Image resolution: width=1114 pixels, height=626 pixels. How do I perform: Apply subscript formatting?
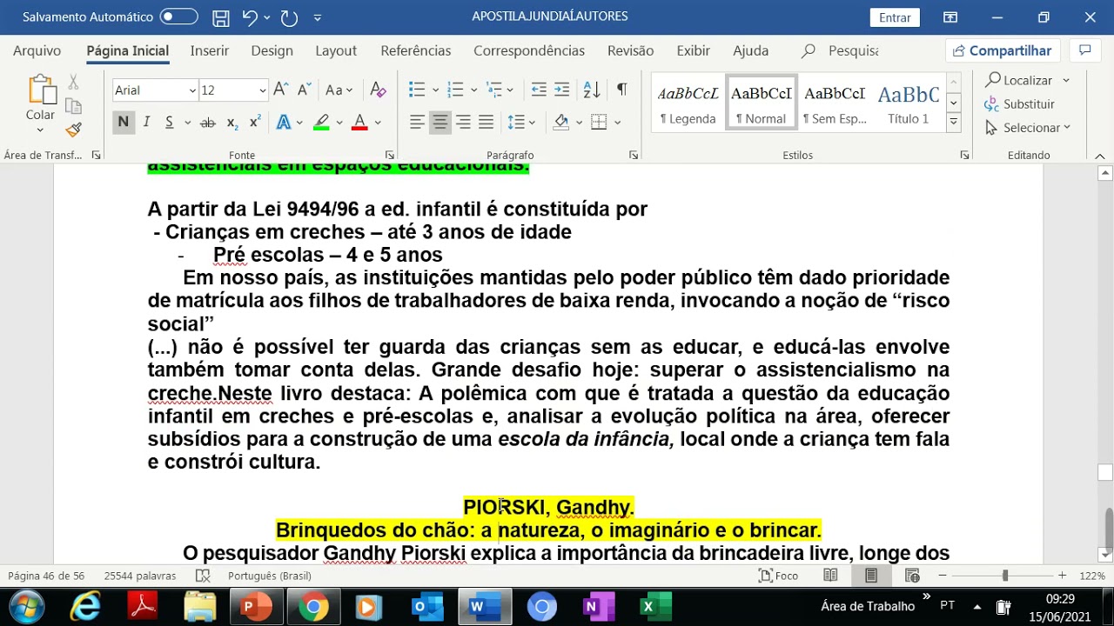coord(232,123)
